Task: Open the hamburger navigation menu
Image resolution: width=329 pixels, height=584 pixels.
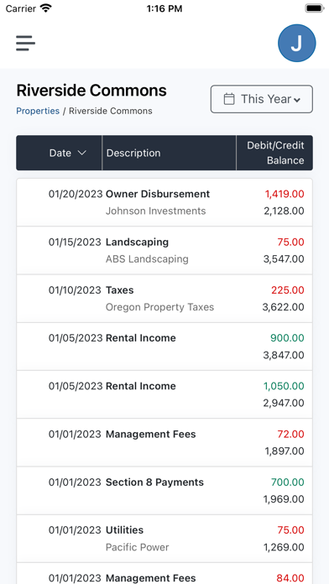Action: [25, 43]
